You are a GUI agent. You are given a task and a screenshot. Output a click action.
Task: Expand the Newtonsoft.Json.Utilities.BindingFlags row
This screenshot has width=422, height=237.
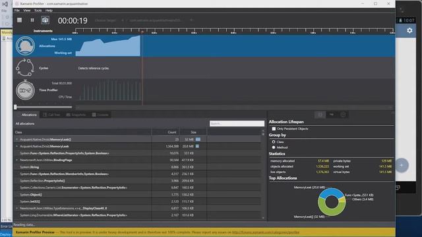coord(16,160)
